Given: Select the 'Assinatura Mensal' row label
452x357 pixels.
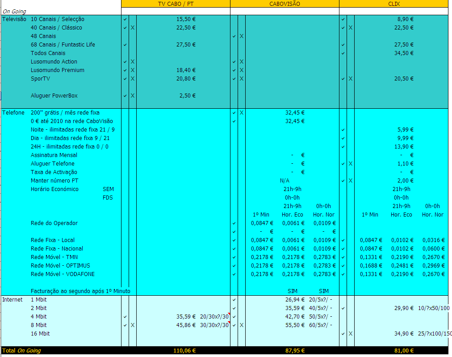Looking at the screenshot, I should [x=54, y=155].
